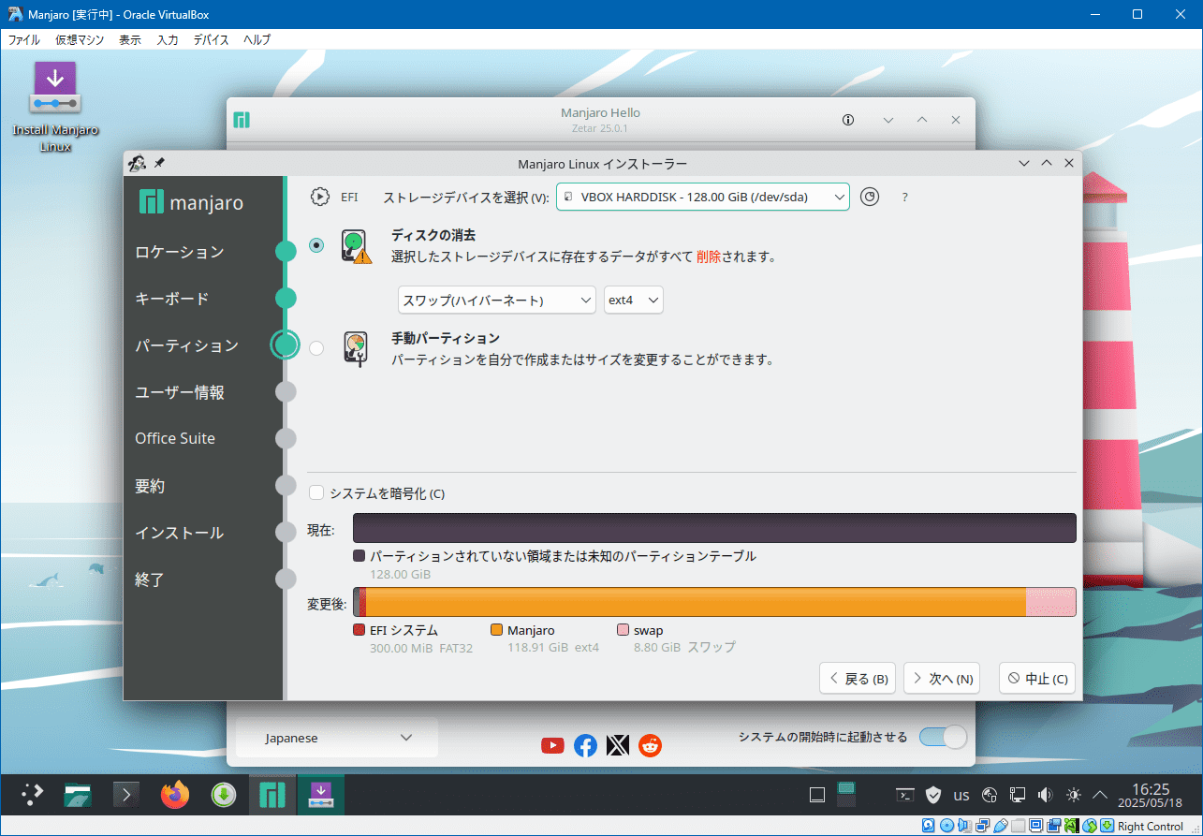Enable システムを暗号化 checkbox
The height and width of the screenshot is (836, 1203).
coord(316,492)
